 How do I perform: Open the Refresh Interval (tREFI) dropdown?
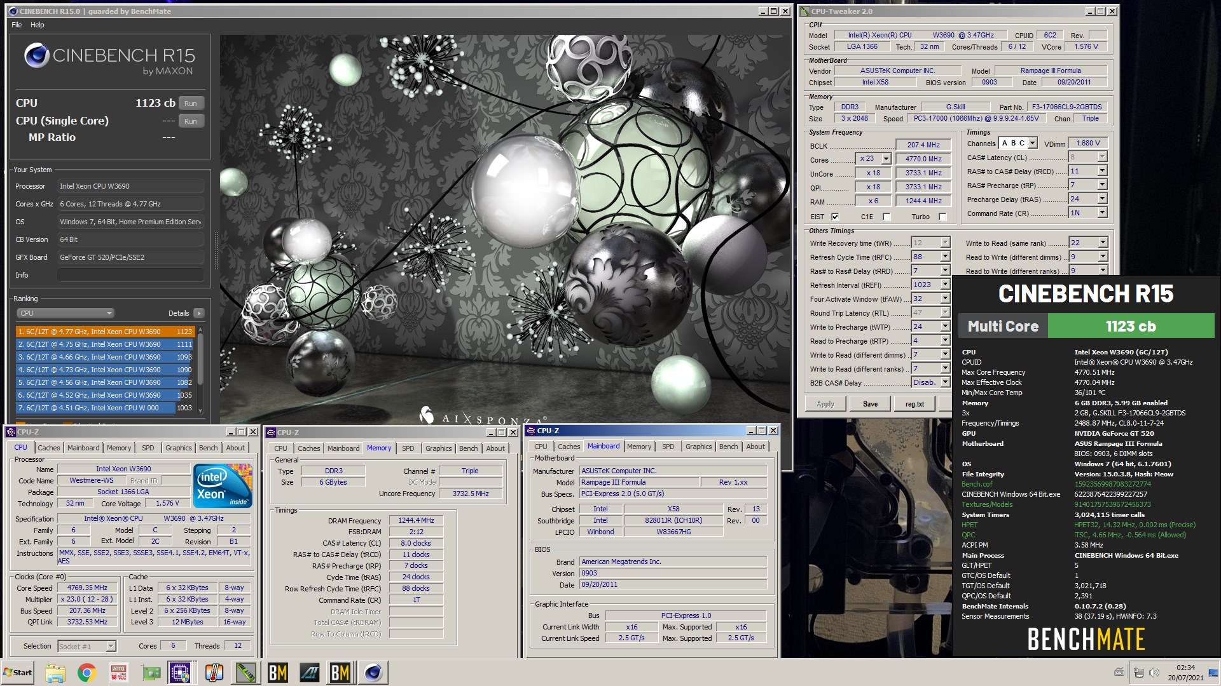click(x=945, y=285)
